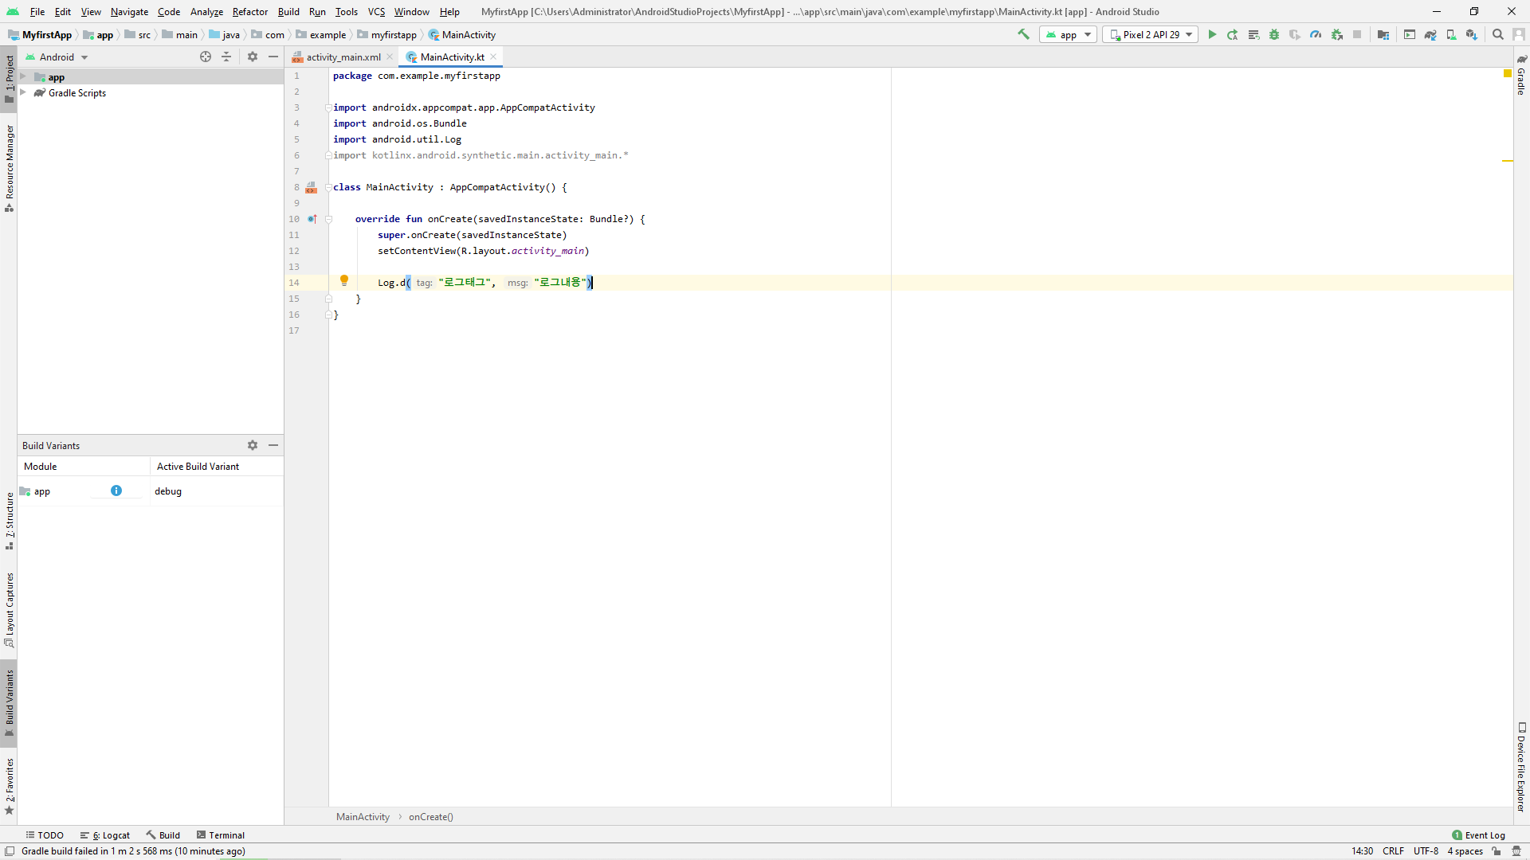The width and height of the screenshot is (1530, 860).
Task: Open the Refactor menu
Action: [x=249, y=11]
